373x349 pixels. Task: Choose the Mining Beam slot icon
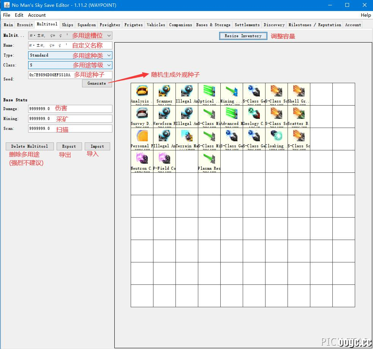(x=232, y=94)
